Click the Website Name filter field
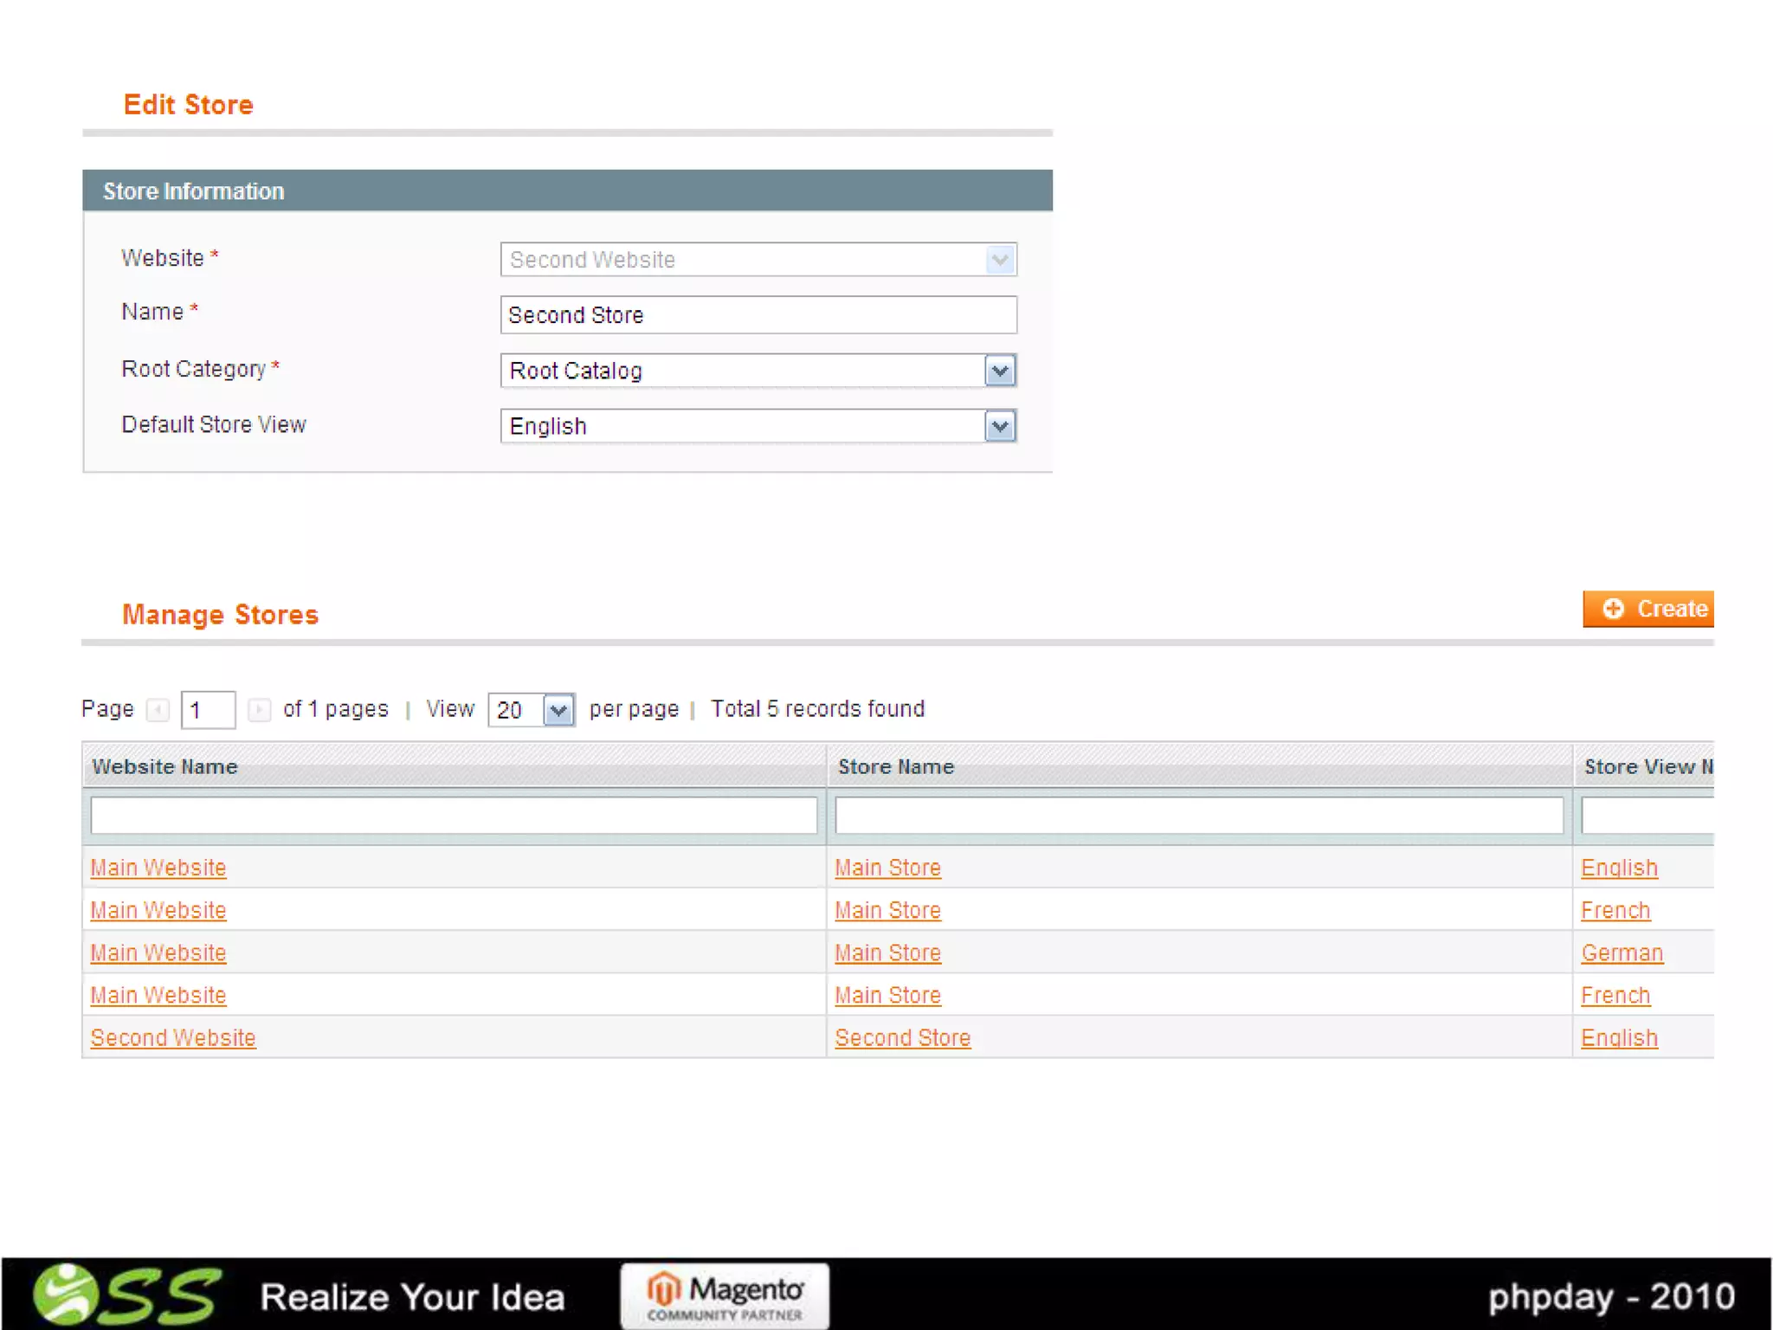This screenshot has width=1773, height=1330. coord(454,816)
